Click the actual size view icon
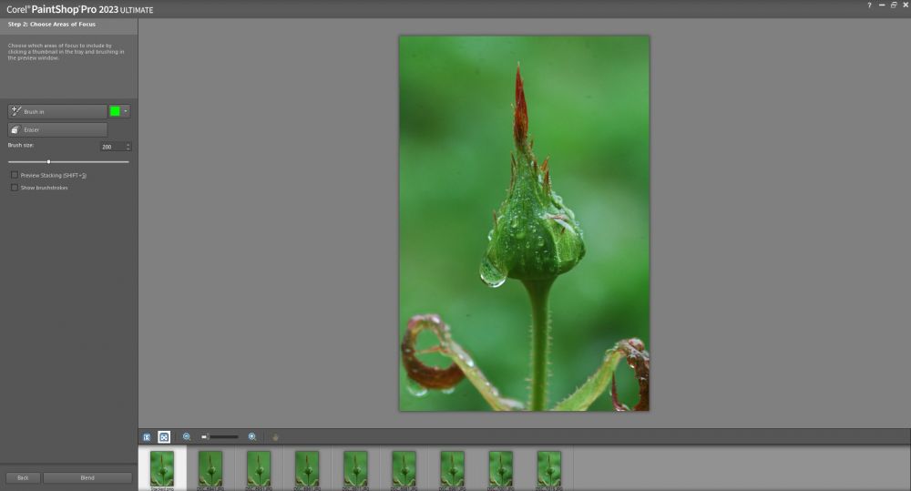 [x=147, y=437]
